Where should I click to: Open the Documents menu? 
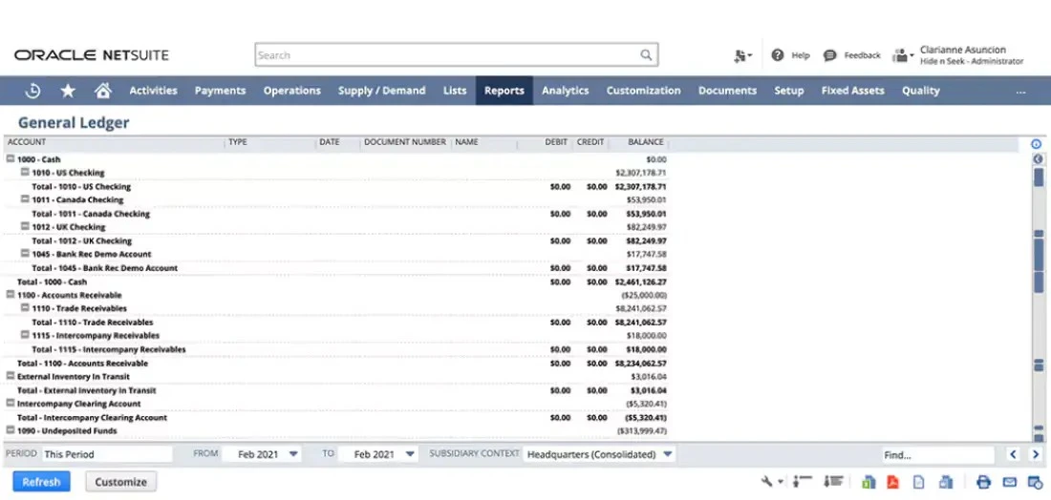pyautogui.click(x=727, y=91)
